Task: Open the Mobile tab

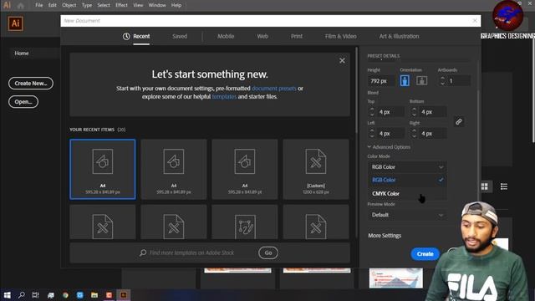Action: [x=226, y=36]
